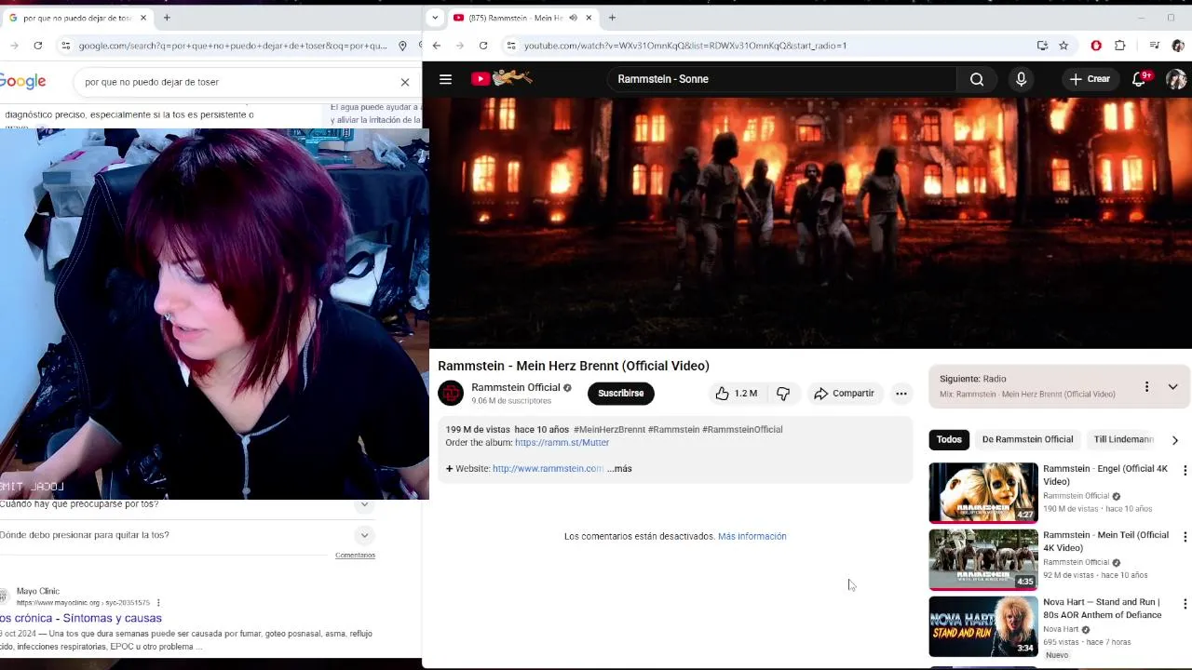Click the YouTube search box with Rammstein - Sonne
This screenshot has width=1192, height=670.
782,79
